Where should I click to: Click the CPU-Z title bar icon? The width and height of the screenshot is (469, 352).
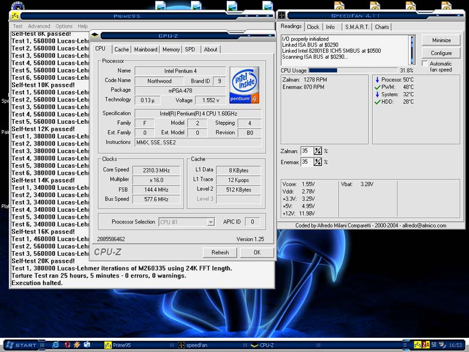point(94,34)
